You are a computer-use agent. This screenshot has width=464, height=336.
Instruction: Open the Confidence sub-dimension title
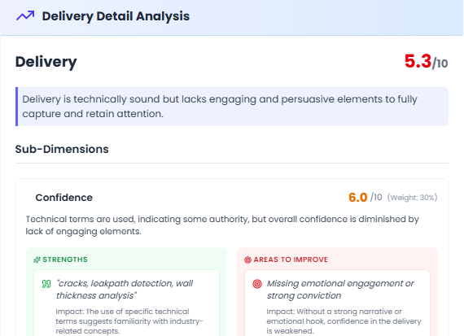(64, 198)
